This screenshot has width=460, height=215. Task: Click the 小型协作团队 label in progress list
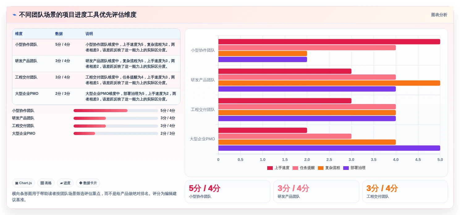[23, 111]
